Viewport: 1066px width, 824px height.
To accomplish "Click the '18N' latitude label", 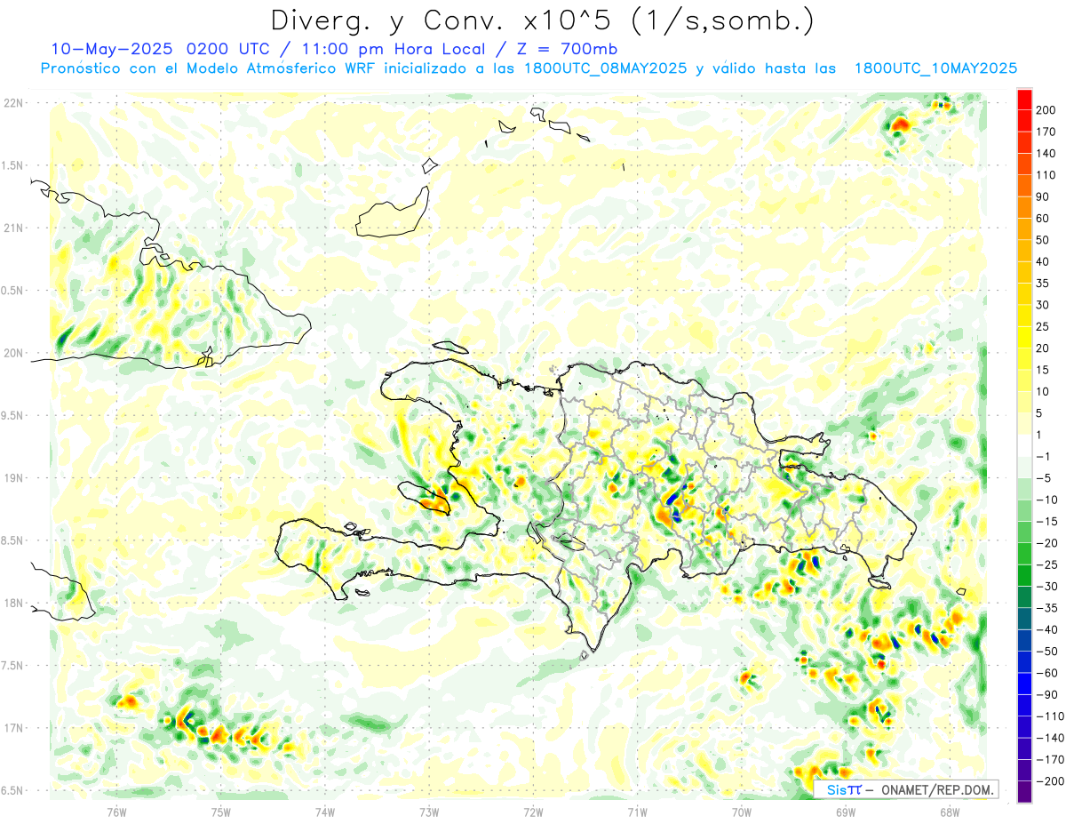I will (x=13, y=603).
